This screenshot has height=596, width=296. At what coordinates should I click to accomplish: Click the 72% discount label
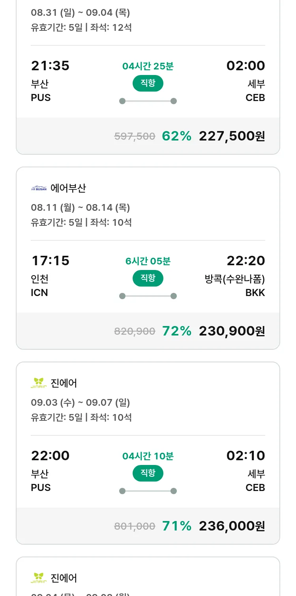(x=177, y=331)
